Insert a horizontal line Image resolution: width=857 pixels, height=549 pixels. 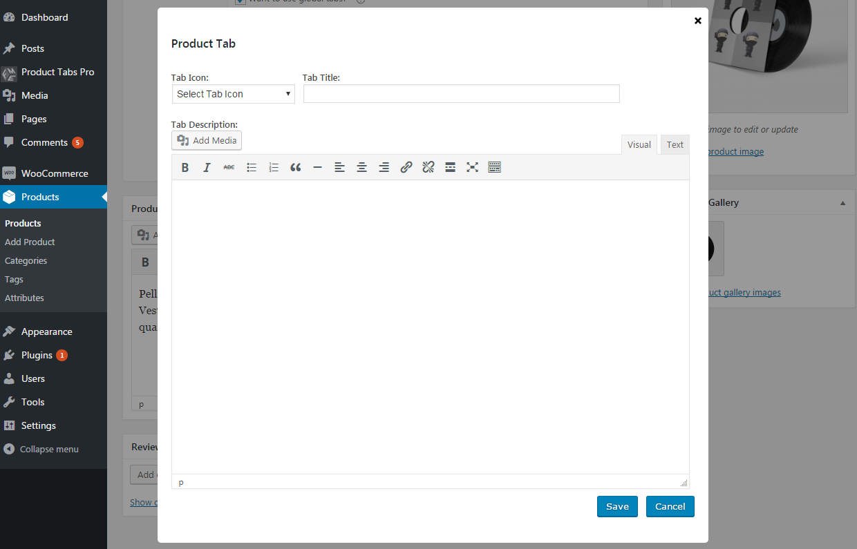[317, 167]
